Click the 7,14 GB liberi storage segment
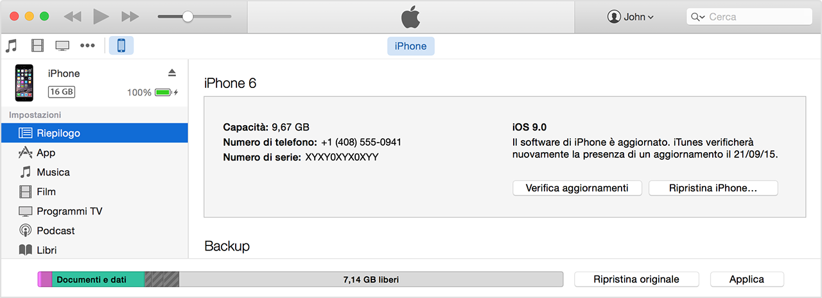The height and width of the screenshot is (298, 822). (x=371, y=279)
